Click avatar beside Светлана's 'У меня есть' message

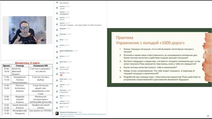(x=57, y=91)
